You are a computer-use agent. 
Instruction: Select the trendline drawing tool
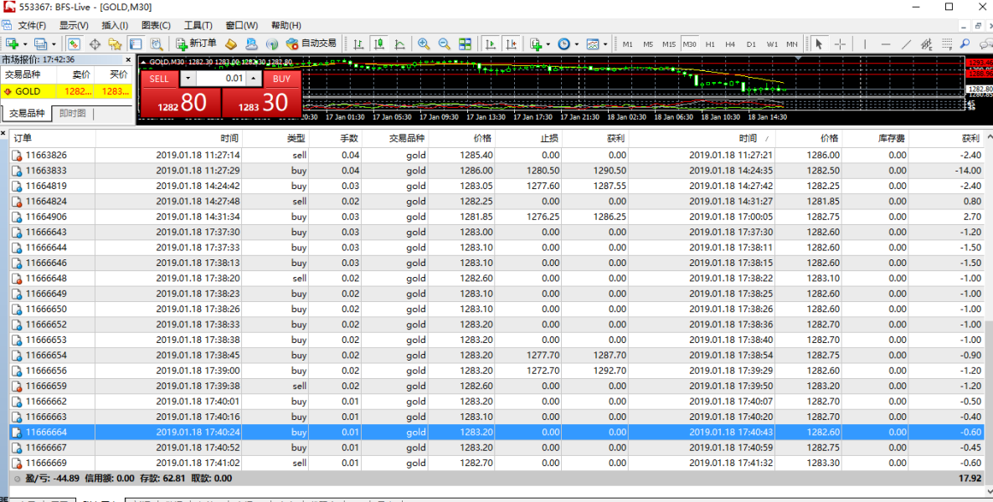point(907,44)
